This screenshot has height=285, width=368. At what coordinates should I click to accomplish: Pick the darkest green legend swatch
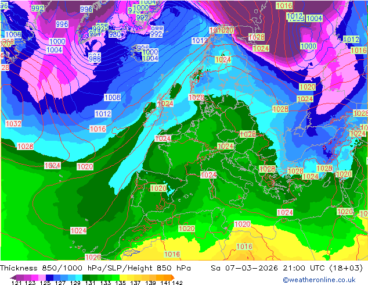[x=86, y=277]
